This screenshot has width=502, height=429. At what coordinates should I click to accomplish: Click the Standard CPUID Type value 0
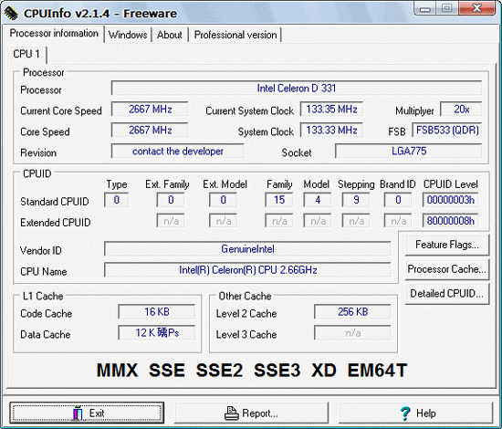(x=117, y=200)
